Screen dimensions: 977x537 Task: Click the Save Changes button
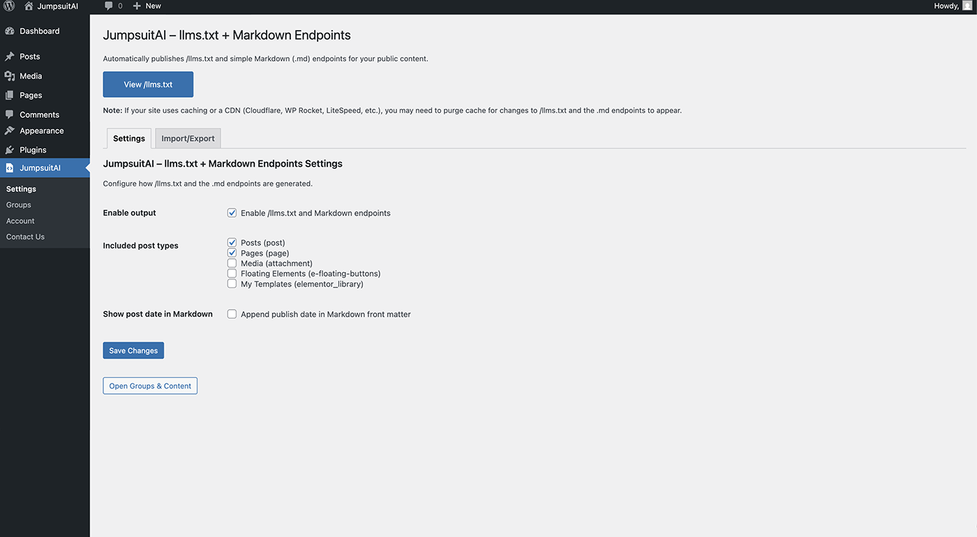pos(133,351)
